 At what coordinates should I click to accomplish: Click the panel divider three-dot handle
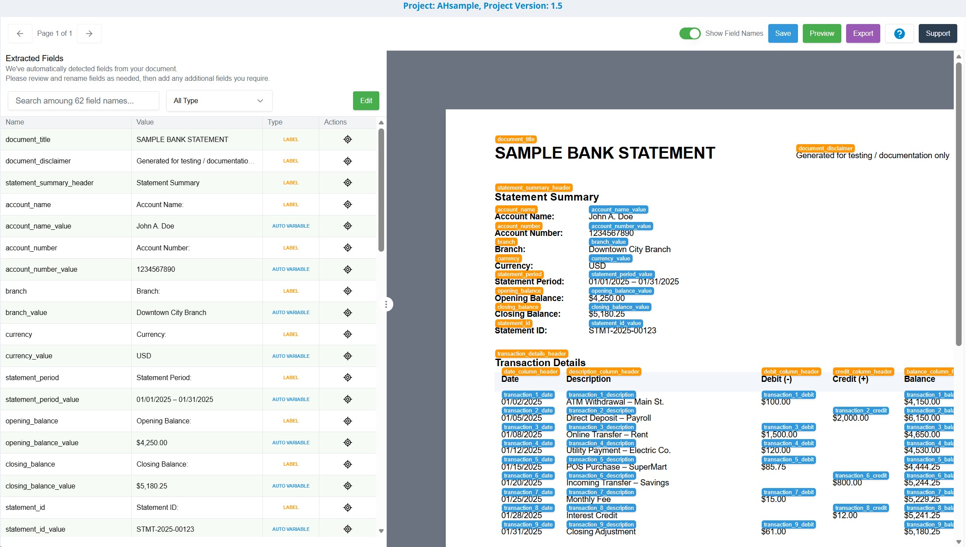386,304
